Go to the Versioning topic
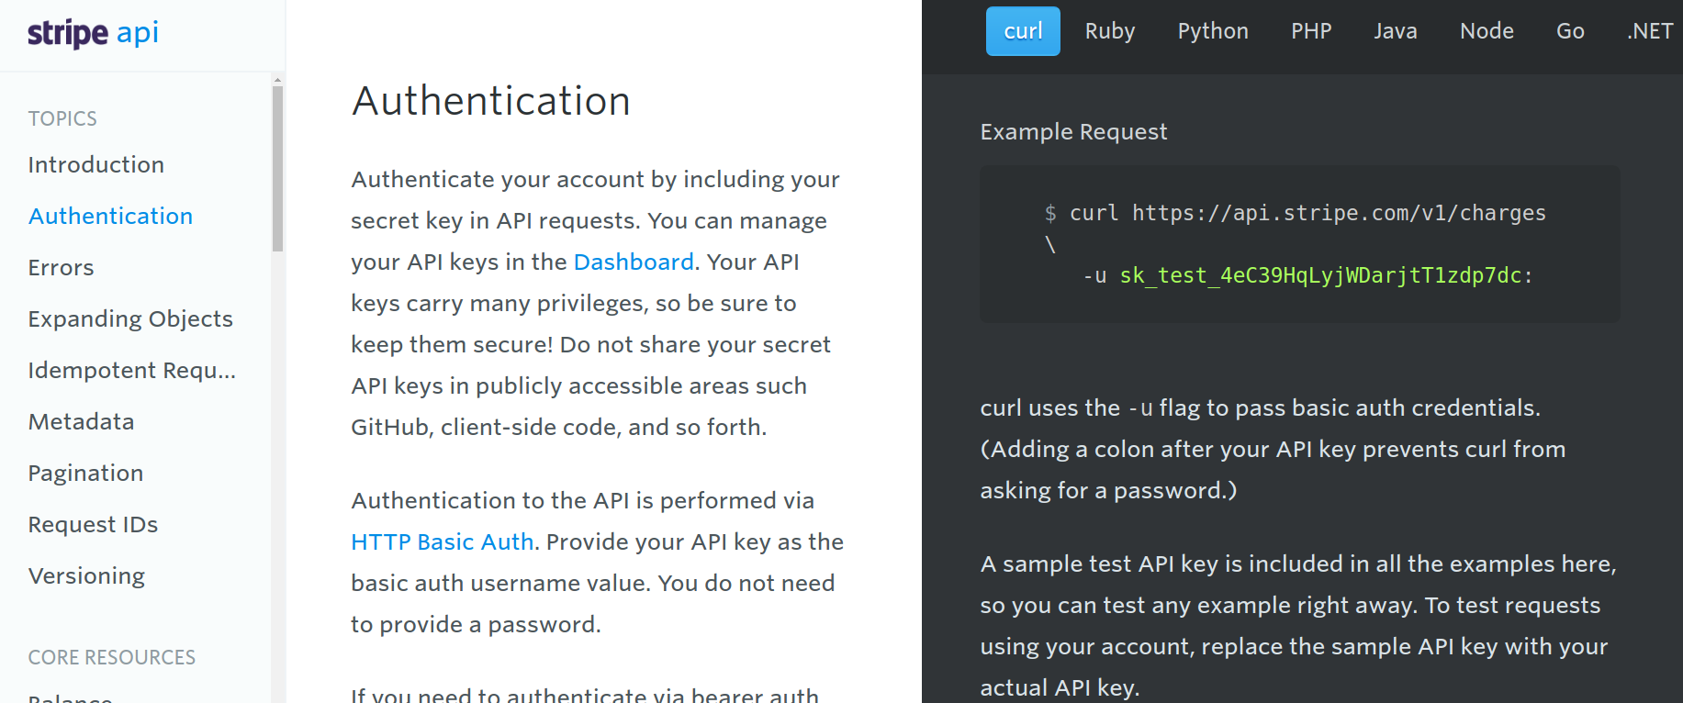Viewport: 1683px width, 703px height. pyautogui.click(x=87, y=576)
